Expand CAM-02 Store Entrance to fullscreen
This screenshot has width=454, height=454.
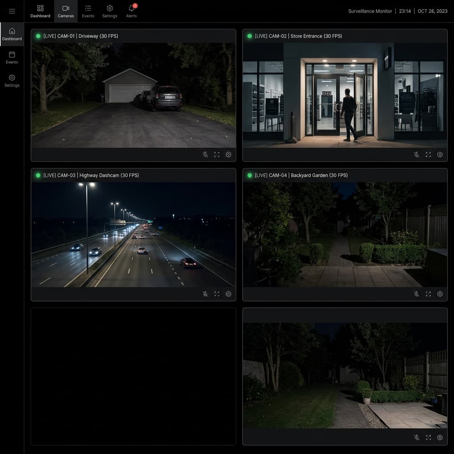pyautogui.click(x=428, y=155)
